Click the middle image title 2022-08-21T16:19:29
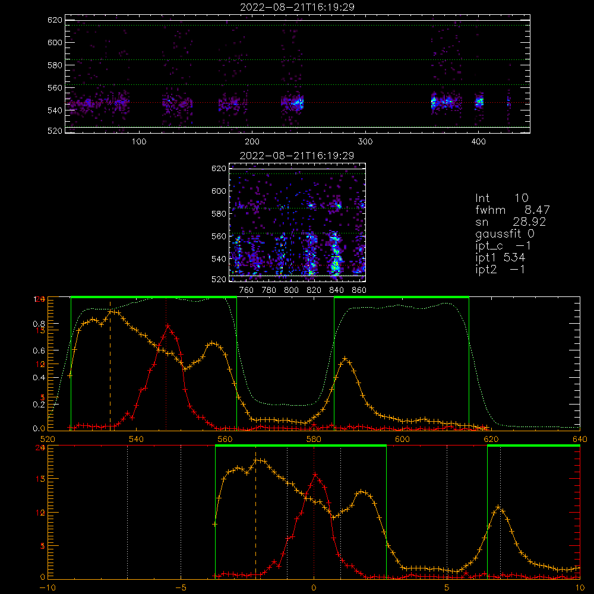Screen dimensions: 594x594 297,156
